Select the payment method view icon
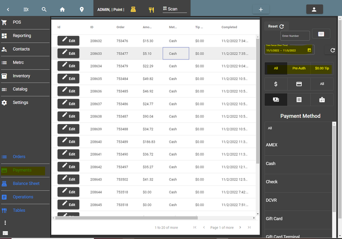342x239 pixels. pyautogui.click(x=276, y=100)
